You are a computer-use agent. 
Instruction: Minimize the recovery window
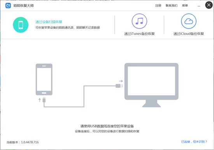(199, 6)
